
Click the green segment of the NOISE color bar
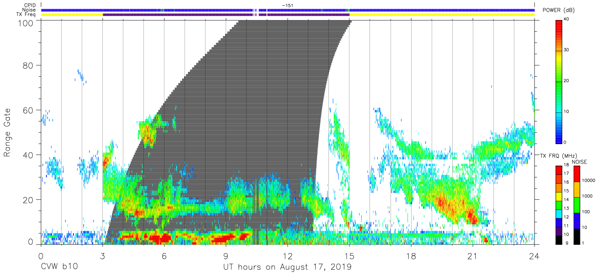576,205
